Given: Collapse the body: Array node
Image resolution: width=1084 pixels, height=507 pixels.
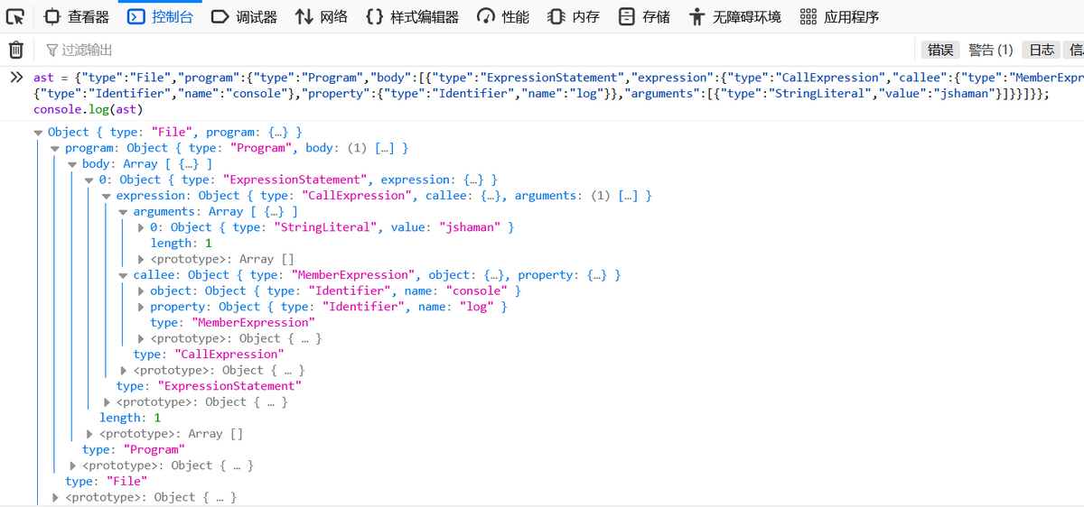Looking at the screenshot, I should [x=72, y=164].
